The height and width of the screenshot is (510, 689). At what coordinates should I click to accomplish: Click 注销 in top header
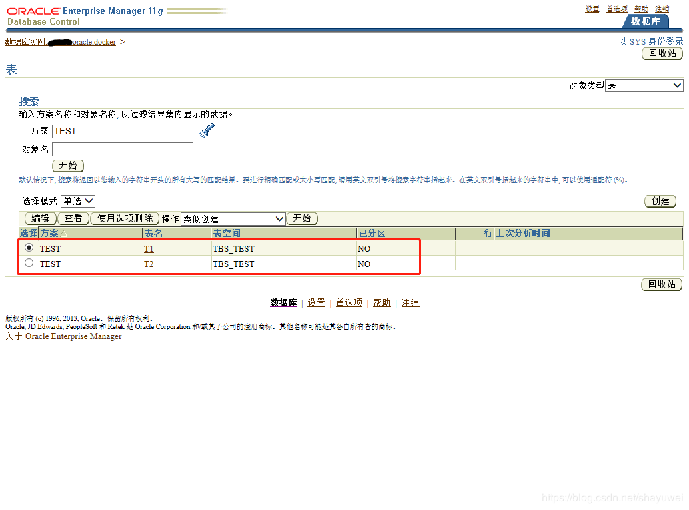pos(662,9)
